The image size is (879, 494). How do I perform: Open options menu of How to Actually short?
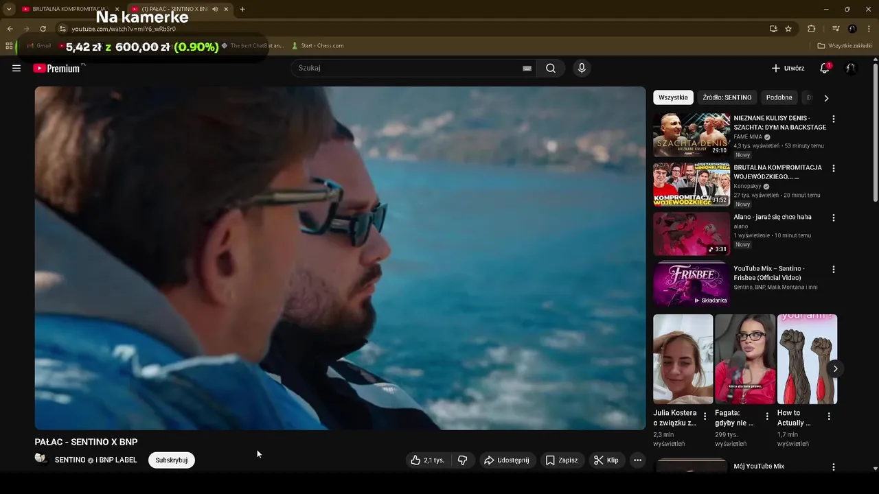tap(829, 416)
